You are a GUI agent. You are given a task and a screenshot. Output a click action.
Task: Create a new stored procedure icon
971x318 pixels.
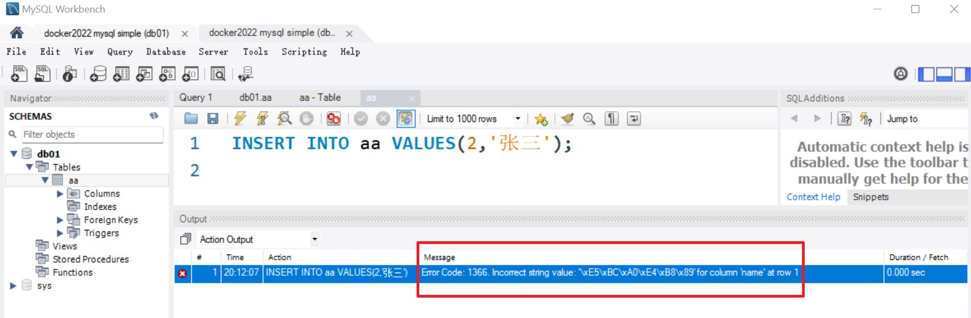point(167,73)
